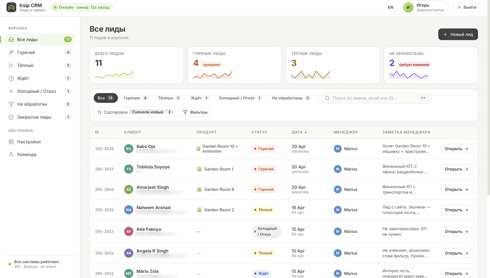This screenshot has height=278, width=490.
Task: Click the Ждёт clock icon in the sidebar
Action: pos(11,78)
